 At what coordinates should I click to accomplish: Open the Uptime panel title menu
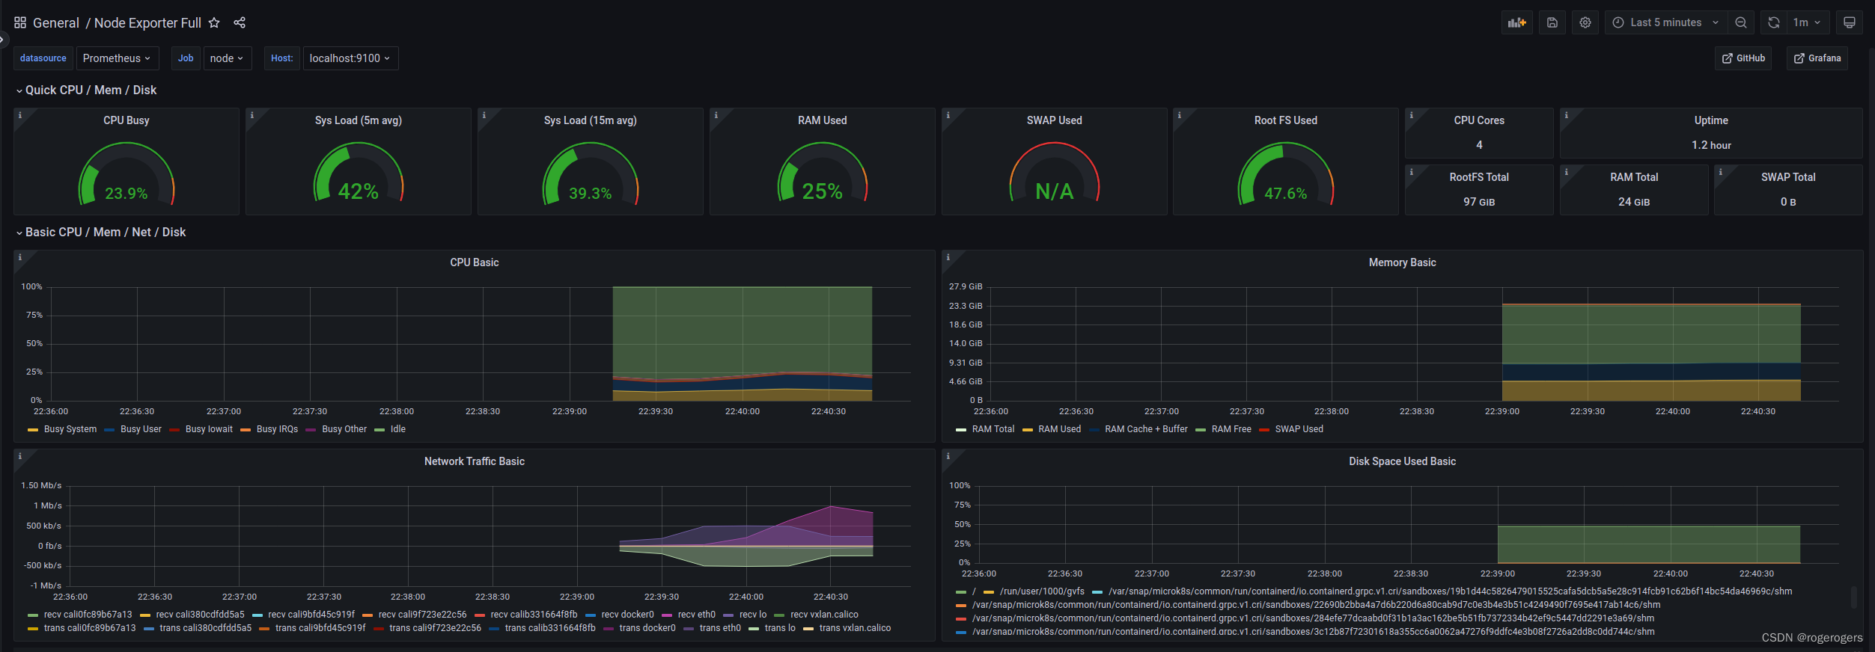coord(1711,120)
